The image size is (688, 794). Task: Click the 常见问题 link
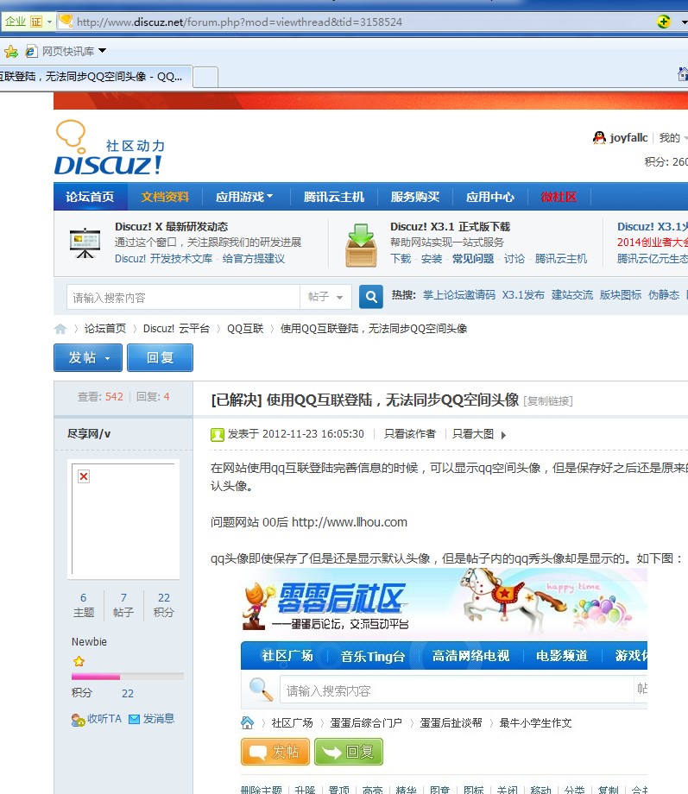[x=473, y=259]
